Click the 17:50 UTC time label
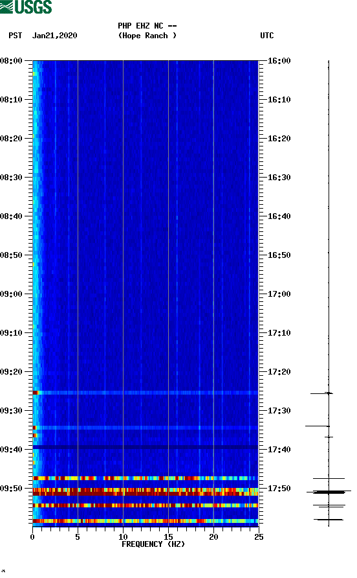This screenshot has width=357, height=578. click(279, 489)
